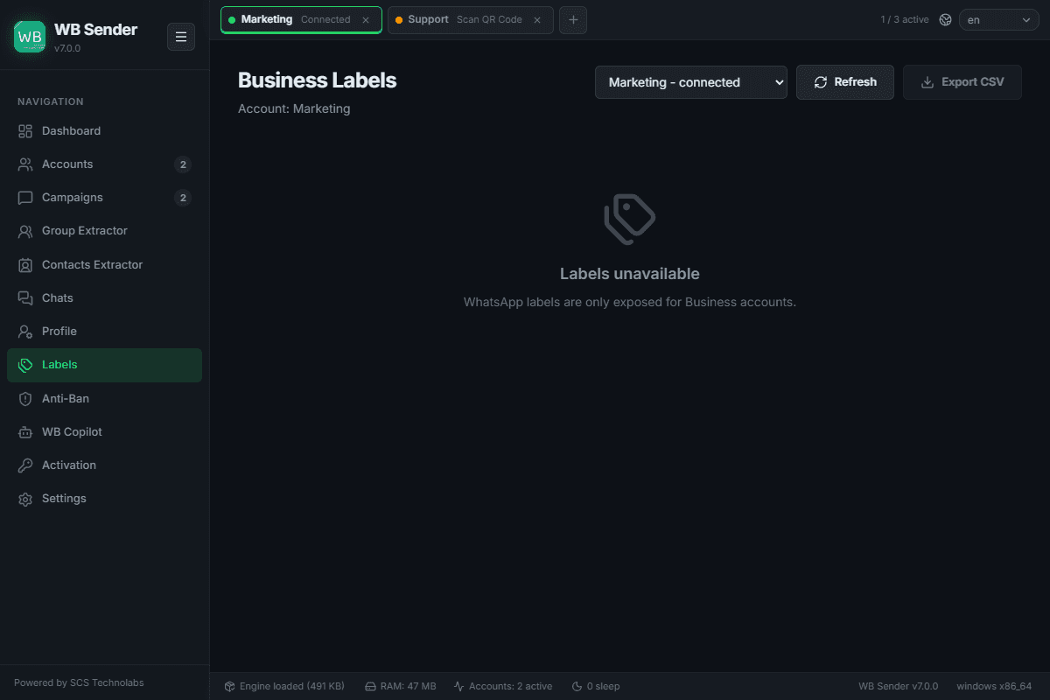Click the Refresh button

pyautogui.click(x=845, y=82)
